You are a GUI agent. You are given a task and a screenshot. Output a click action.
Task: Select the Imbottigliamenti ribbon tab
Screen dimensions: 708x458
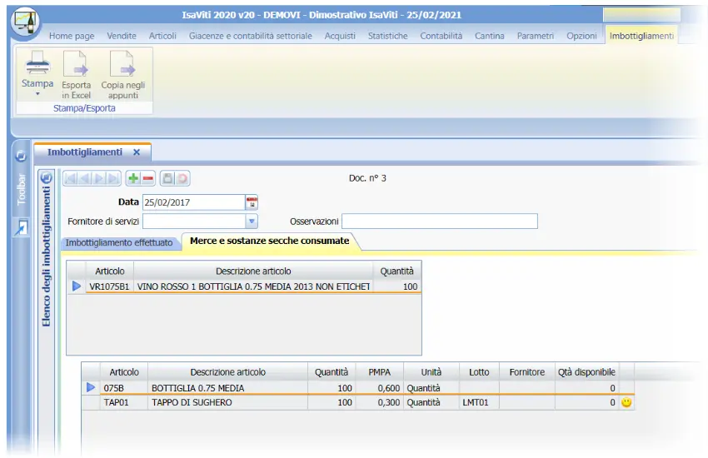click(641, 36)
